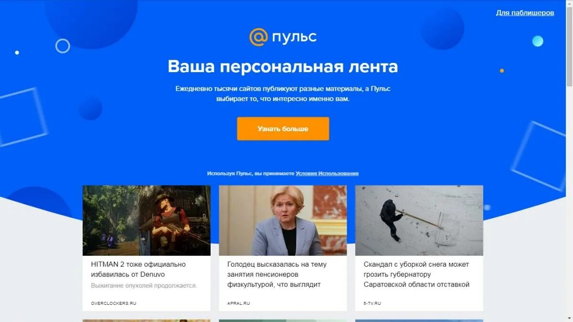Click subtitle Выжигание опухолей продолжается
Image resolution: width=573 pixels, height=322 pixels.
(144, 285)
